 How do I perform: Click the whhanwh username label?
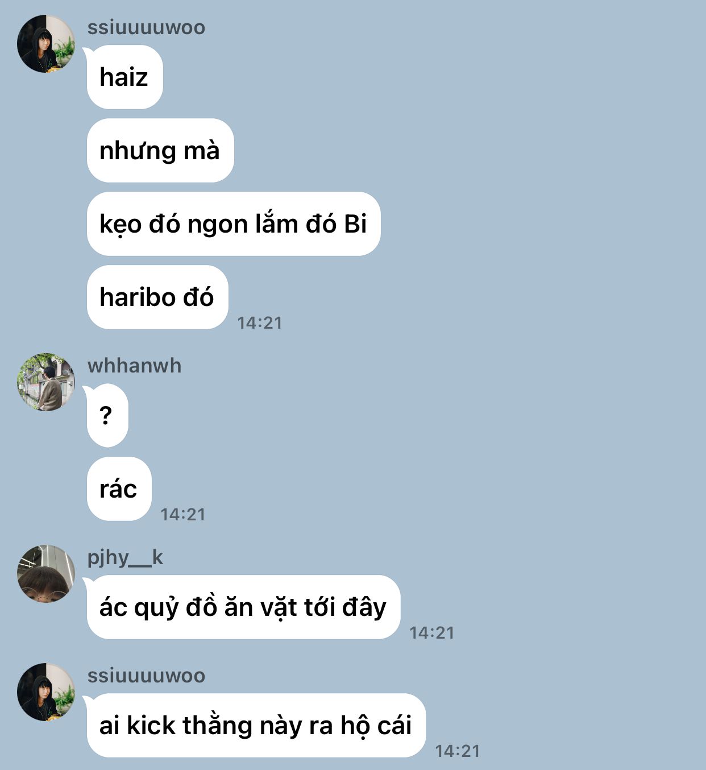[134, 366]
